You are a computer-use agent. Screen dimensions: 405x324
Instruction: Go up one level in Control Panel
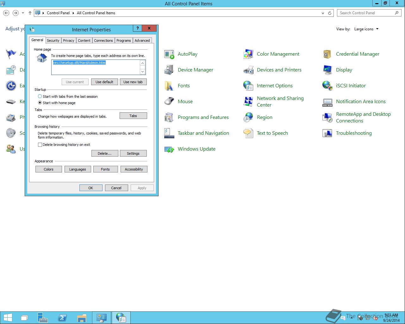click(30, 13)
